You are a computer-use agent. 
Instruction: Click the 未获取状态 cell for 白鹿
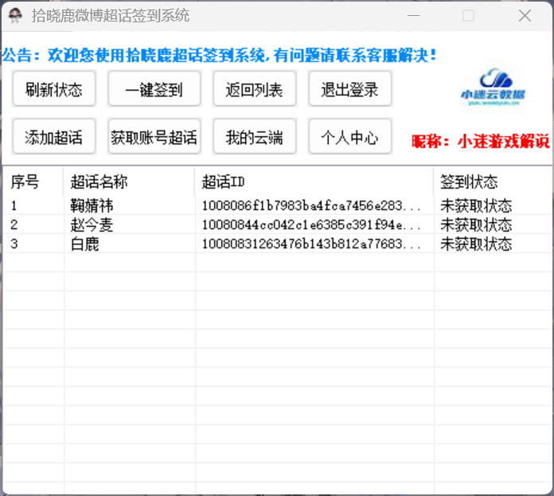click(x=476, y=244)
